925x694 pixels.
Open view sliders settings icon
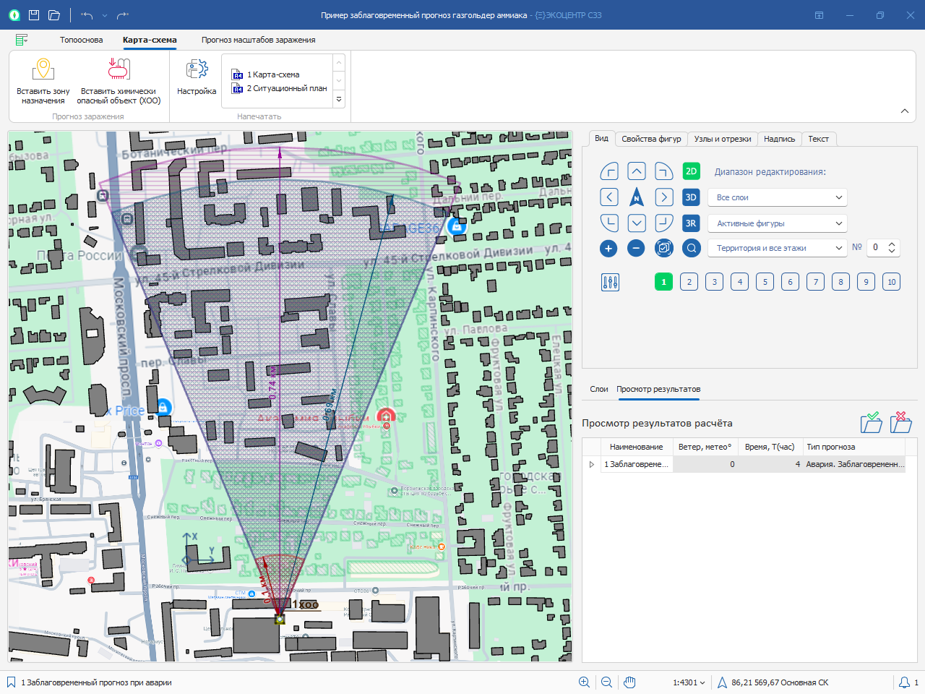tap(610, 282)
